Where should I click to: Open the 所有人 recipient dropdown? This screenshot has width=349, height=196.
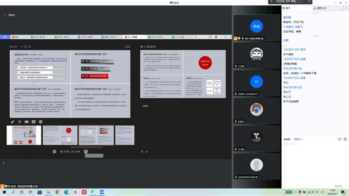(298, 139)
